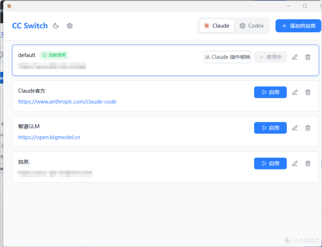322x247 pixels.
Task: Delete the 智谱GLM provider
Action: point(308,128)
